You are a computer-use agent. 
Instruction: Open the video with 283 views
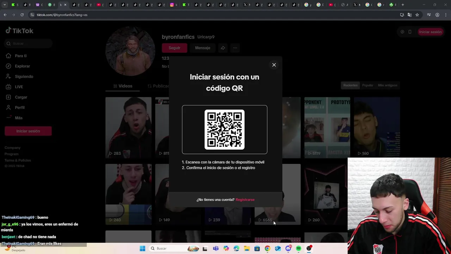(x=128, y=127)
